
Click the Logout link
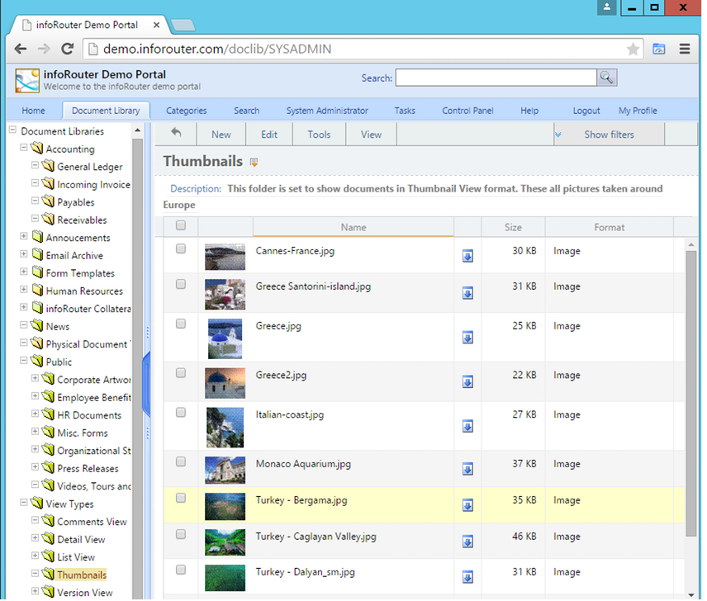tap(586, 110)
